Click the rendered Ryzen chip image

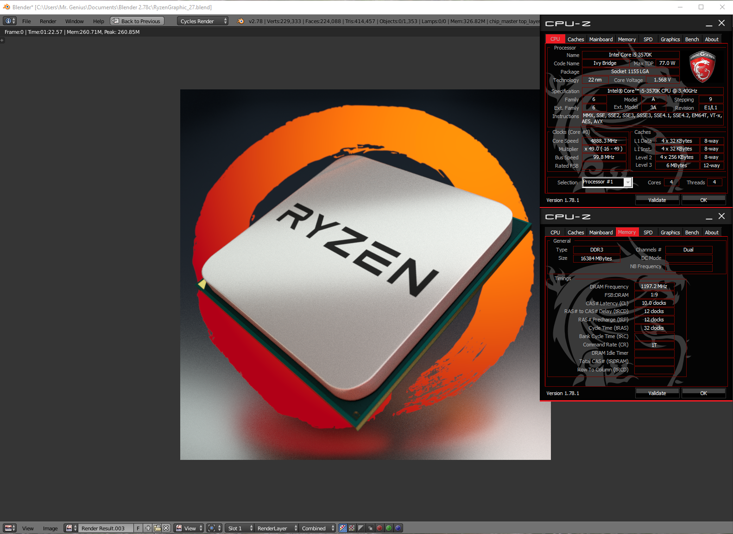point(365,274)
